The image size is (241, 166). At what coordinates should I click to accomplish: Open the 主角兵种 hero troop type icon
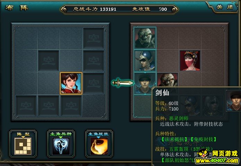coord(61,146)
